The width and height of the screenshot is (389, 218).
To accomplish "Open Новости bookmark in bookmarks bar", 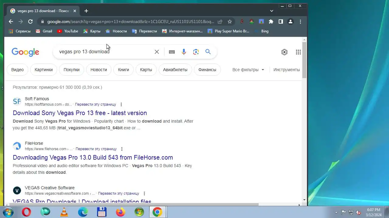I will (116, 31).
